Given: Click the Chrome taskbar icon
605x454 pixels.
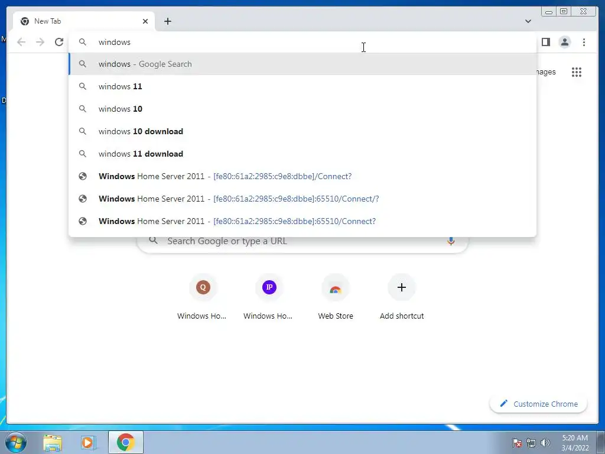Looking at the screenshot, I should click(126, 442).
